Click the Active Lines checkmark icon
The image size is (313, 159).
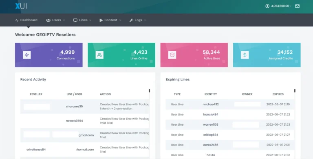coord(172,55)
